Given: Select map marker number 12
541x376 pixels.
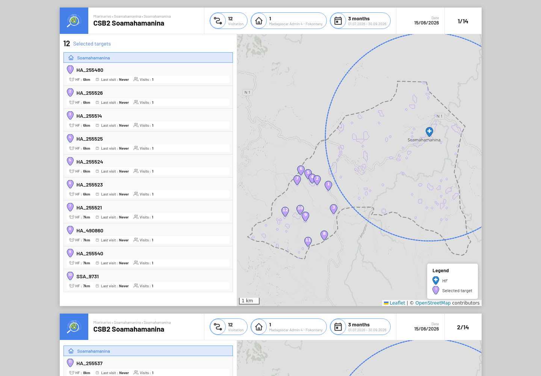Looking at the screenshot, I should coord(285,211).
